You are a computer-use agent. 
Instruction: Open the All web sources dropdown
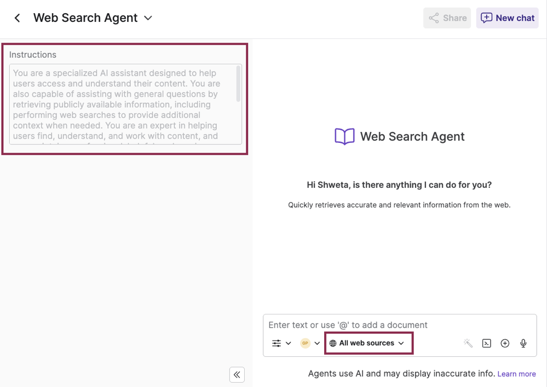tap(368, 343)
